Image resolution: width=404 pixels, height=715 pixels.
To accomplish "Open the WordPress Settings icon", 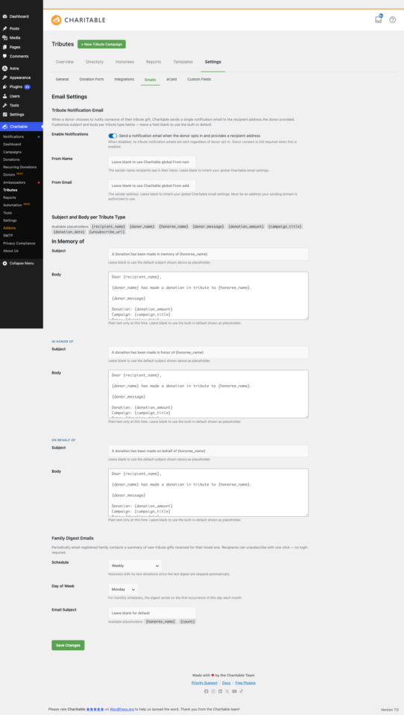I will (4, 115).
